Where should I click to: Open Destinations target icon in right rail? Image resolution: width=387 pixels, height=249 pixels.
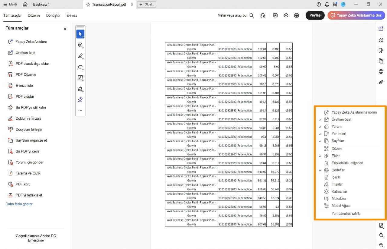tap(381, 71)
